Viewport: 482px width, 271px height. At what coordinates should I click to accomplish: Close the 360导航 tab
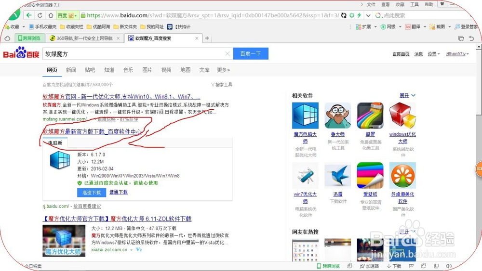click(118, 39)
